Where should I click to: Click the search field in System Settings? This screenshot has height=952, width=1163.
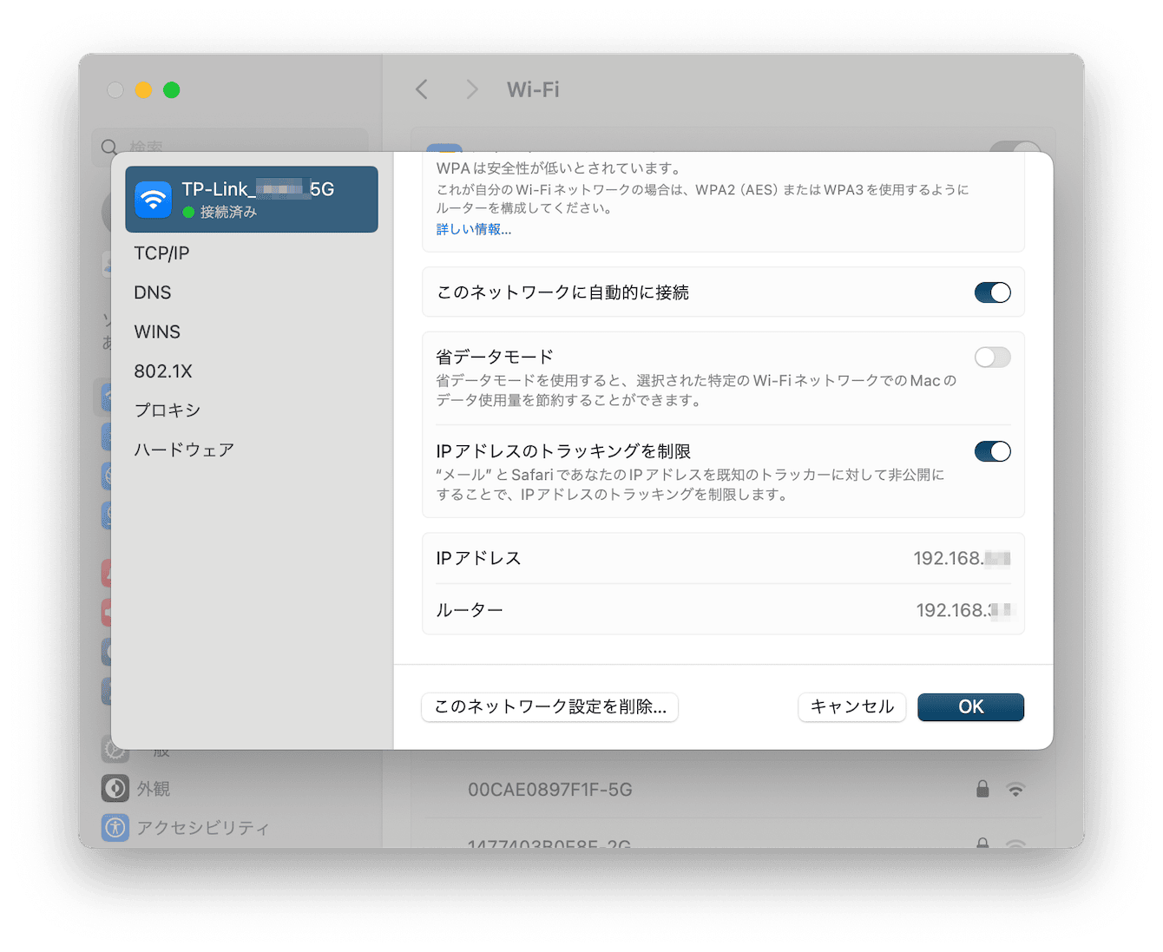230,147
